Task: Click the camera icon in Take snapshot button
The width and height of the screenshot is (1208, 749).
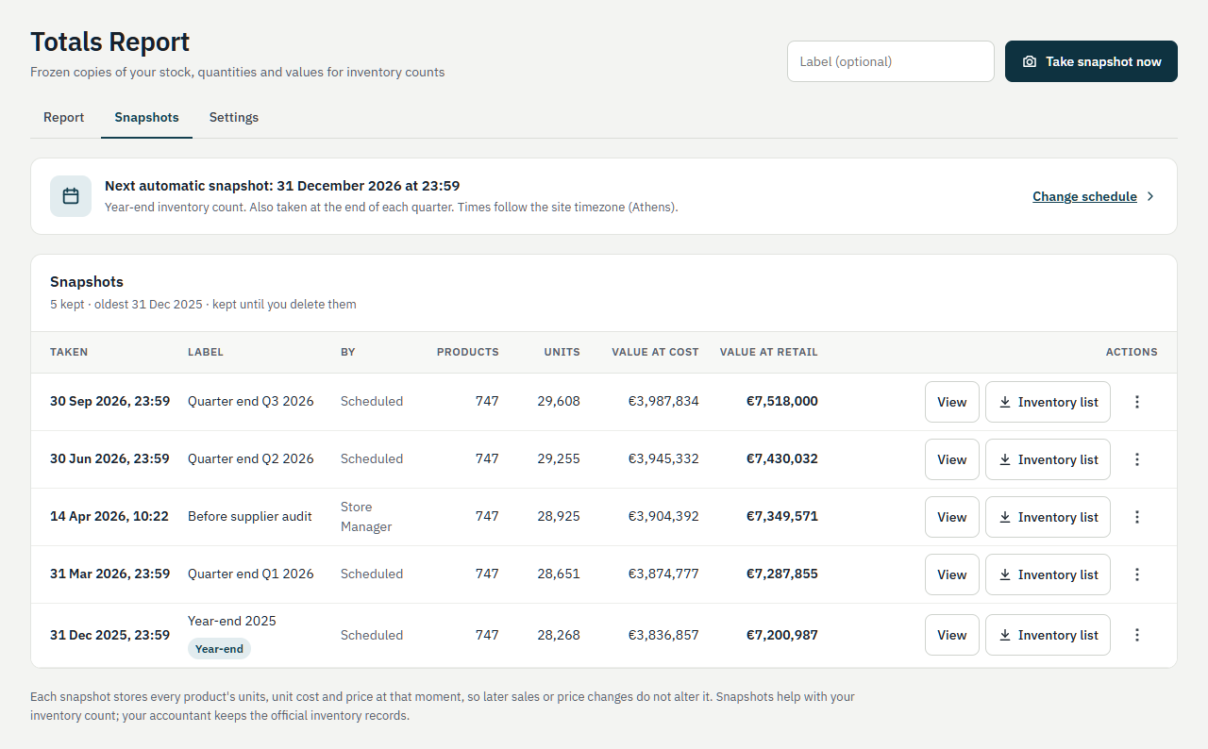Action: (1030, 61)
